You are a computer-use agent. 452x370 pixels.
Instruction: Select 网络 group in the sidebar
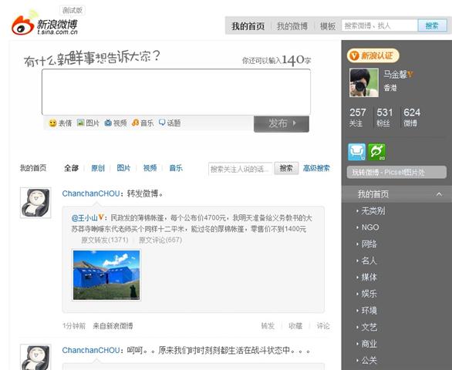[x=369, y=244]
